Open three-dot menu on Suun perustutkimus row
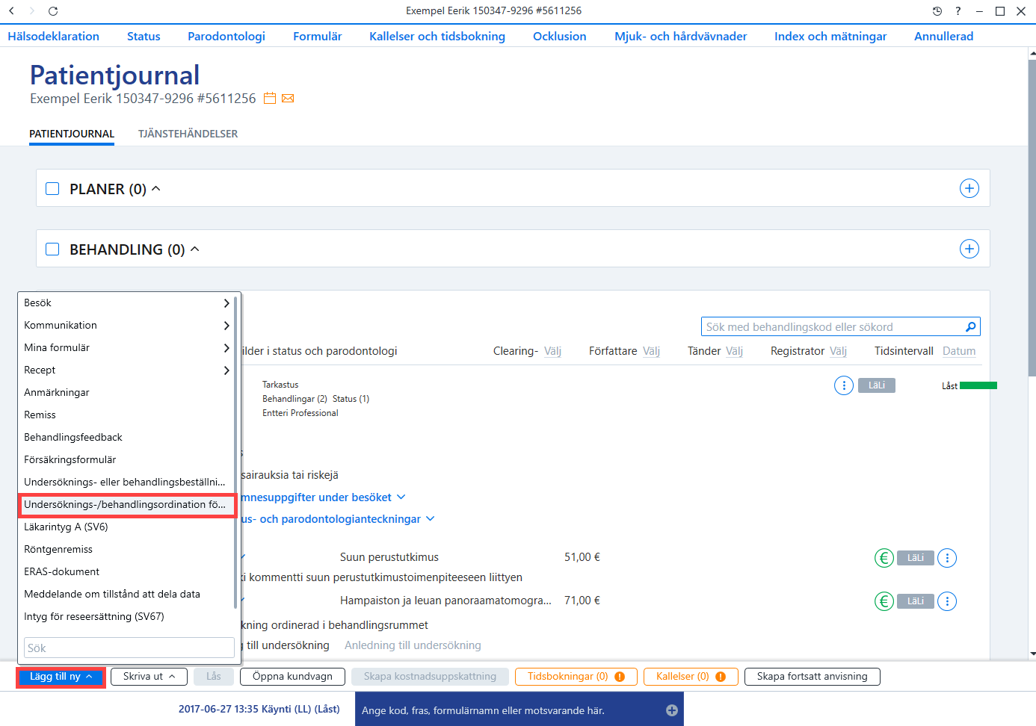This screenshot has height=726, width=1036. pyautogui.click(x=947, y=558)
